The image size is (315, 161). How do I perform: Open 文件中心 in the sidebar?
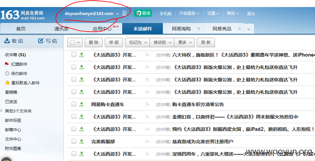coord(13,139)
